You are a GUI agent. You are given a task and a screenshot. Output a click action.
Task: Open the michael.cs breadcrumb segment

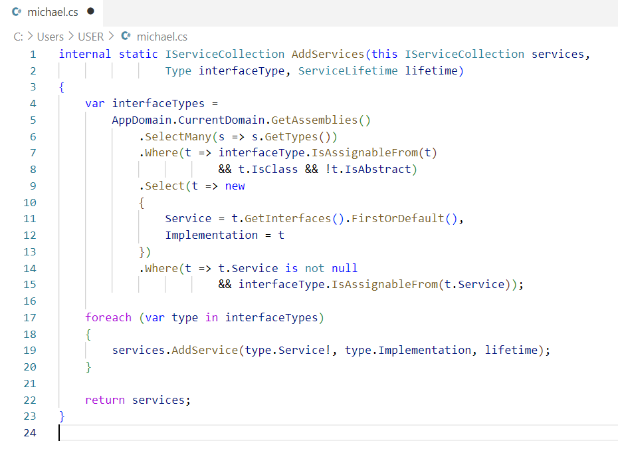[162, 37]
